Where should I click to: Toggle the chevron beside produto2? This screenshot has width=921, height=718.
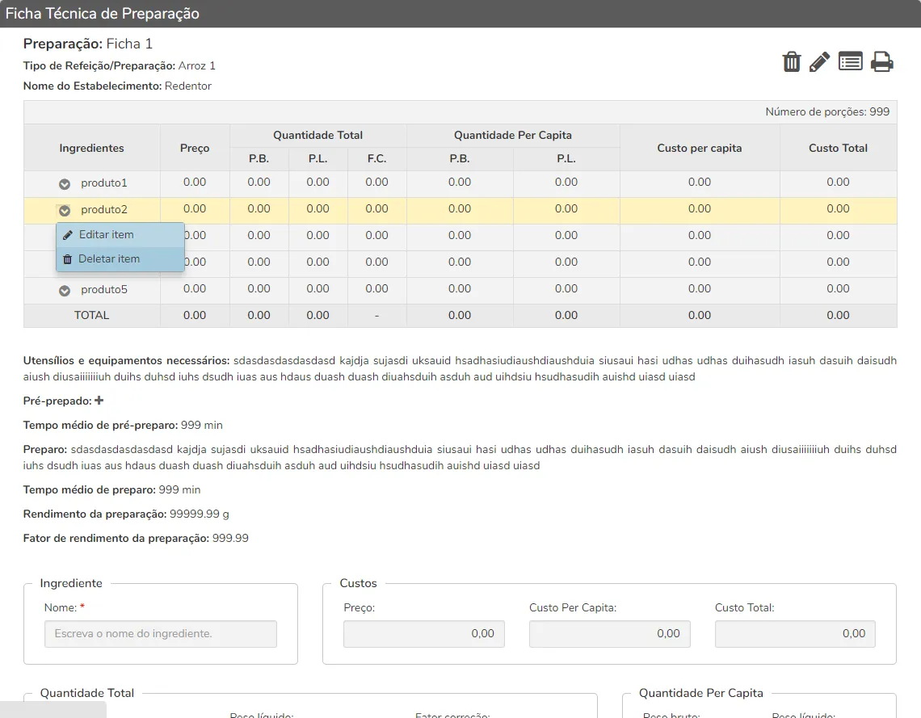click(x=65, y=211)
